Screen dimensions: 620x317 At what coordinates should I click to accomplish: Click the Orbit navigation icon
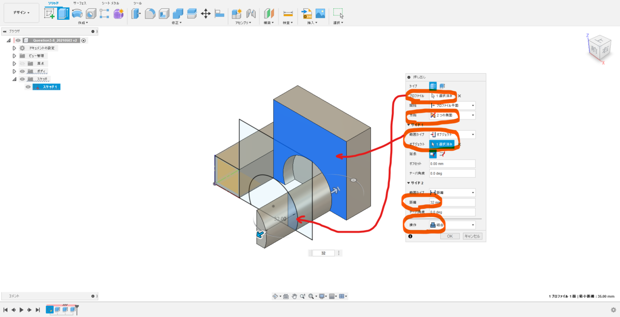click(276, 296)
